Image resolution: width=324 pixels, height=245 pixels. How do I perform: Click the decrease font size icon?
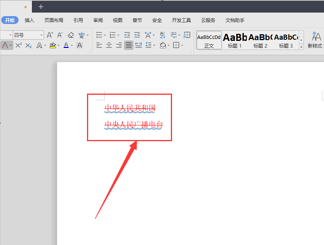click(x=60, y=35)
